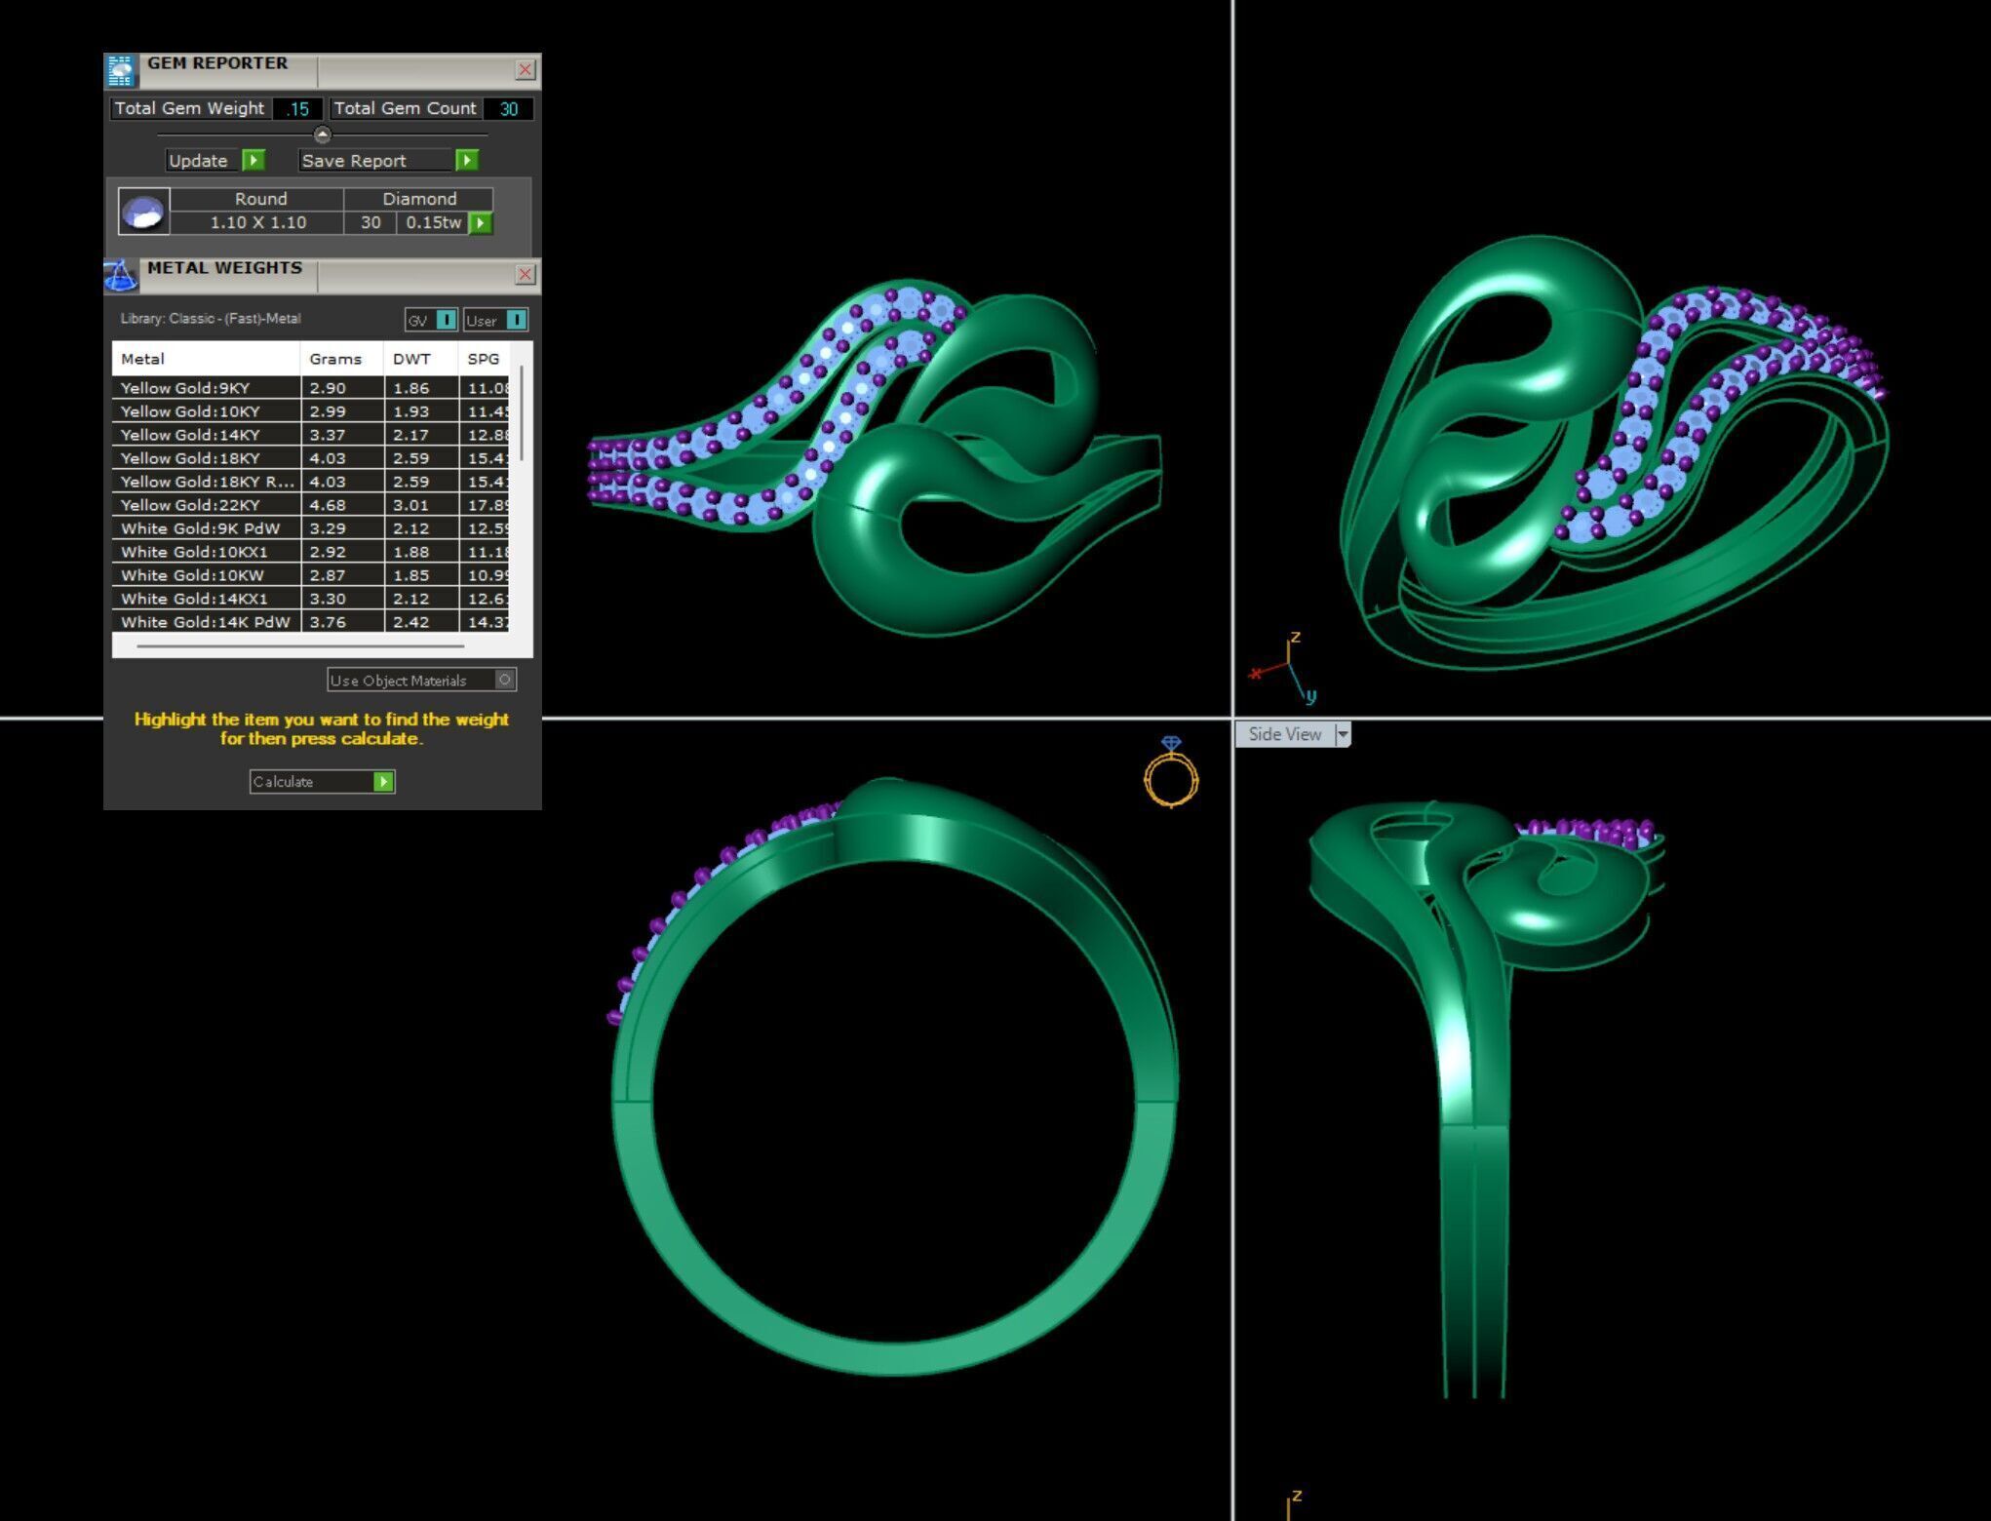The height and width of the screenshot is (1521, 1991).
Task: Click the vertical scrollbar of metal list
Action: tap(522, 412)
